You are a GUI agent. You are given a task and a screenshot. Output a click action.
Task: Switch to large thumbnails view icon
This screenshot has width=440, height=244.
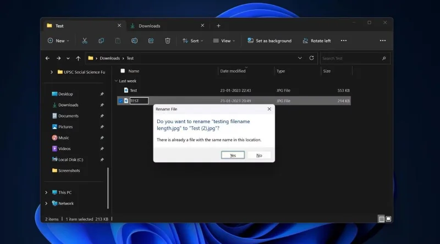coord(388,219)
